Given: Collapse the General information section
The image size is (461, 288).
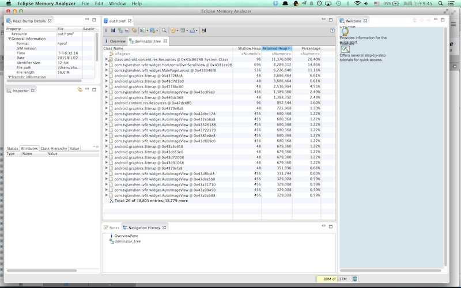Looking at the screenshot, I should coord(9,39).
